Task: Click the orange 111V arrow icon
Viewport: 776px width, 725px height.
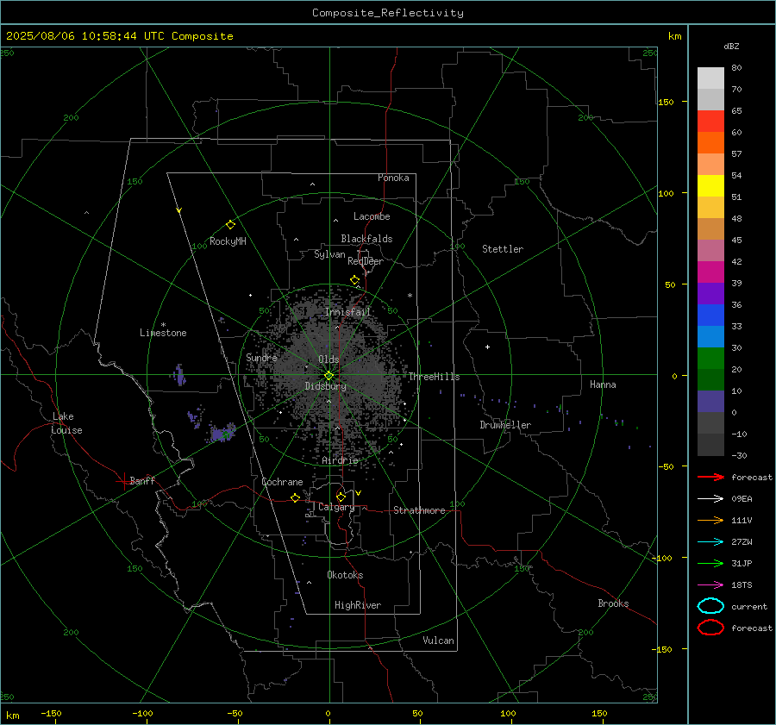Action: click(710, 520)
